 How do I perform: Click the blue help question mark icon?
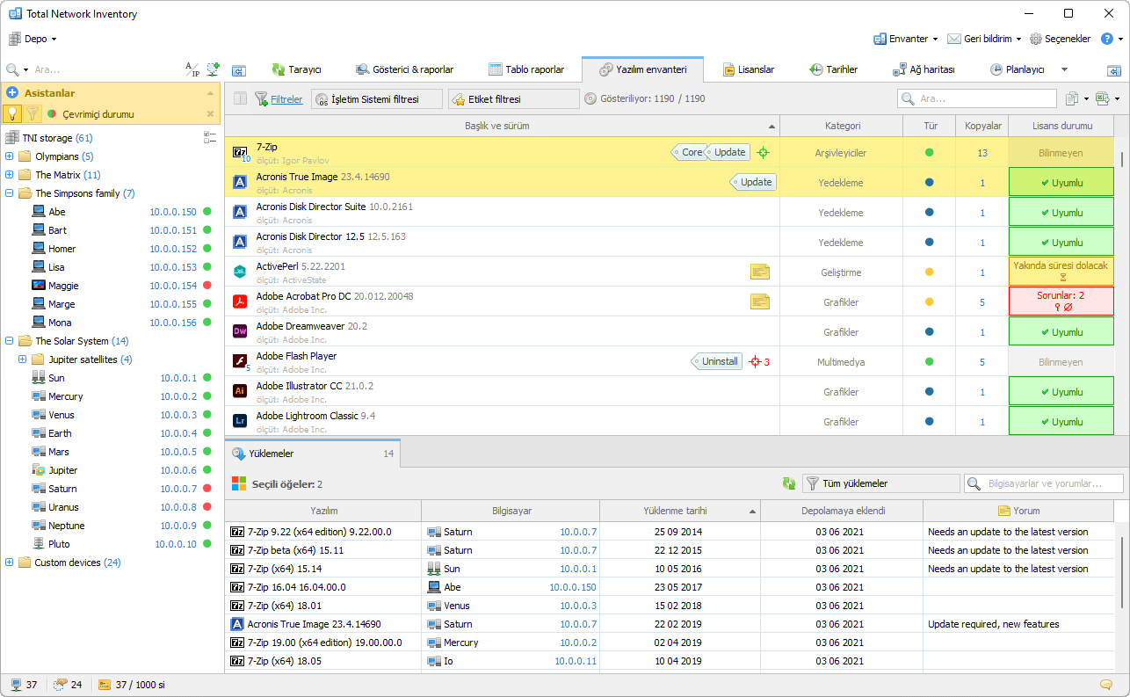pos(1106,39)
